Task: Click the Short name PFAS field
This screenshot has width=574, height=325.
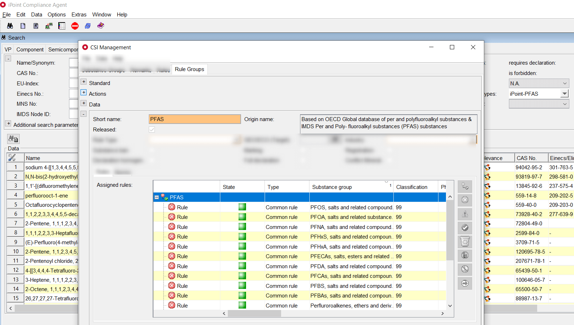Action: click(195, 119)
